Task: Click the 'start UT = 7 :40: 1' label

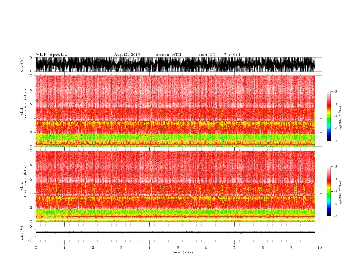Action: (220, 55)
